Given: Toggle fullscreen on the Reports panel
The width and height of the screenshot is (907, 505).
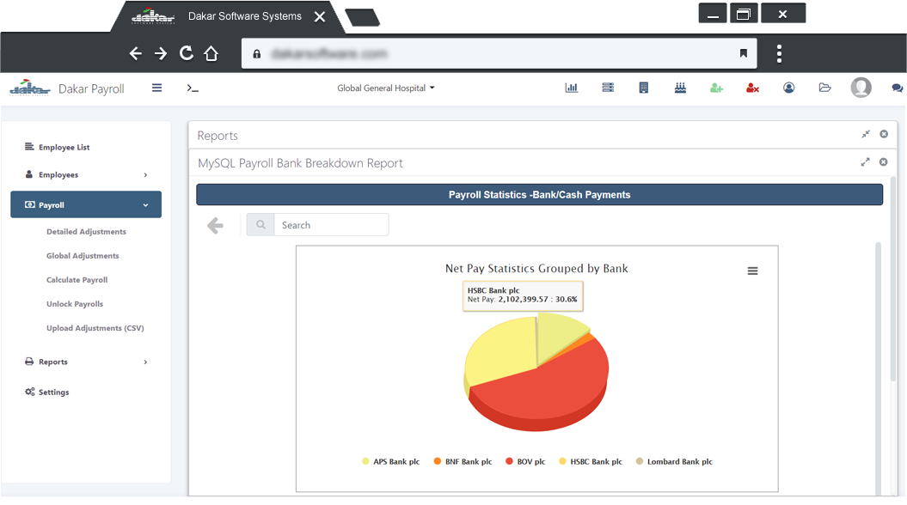Looking at the screenshot, I should pyautogui.click(x=867, y=134).
